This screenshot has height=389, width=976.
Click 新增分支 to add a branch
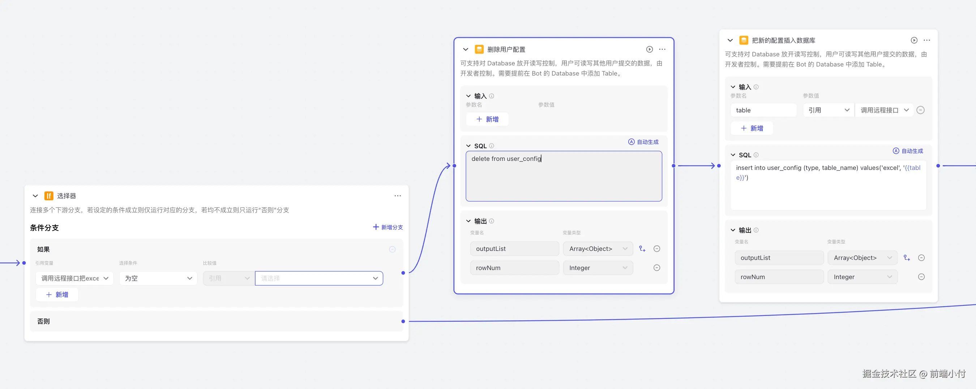pos(388,227)
